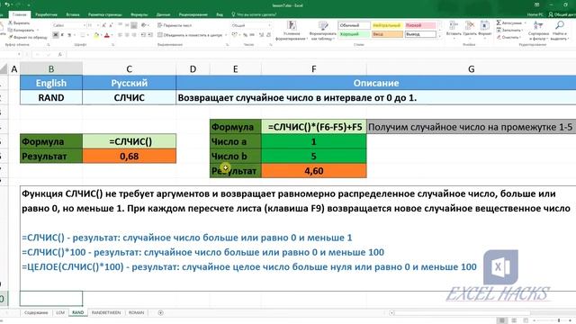Open Find and Select magnifier menu
This screenshot has width=576, height=324.
(x=560, y=31)
